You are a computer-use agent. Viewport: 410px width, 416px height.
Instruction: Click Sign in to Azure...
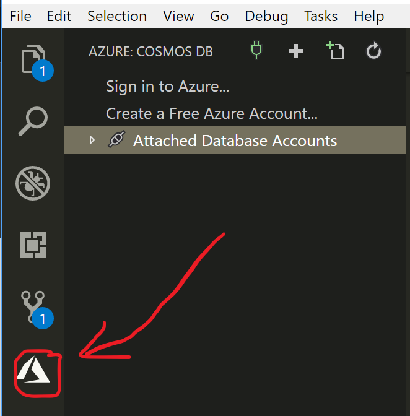(x=167, y=87)
